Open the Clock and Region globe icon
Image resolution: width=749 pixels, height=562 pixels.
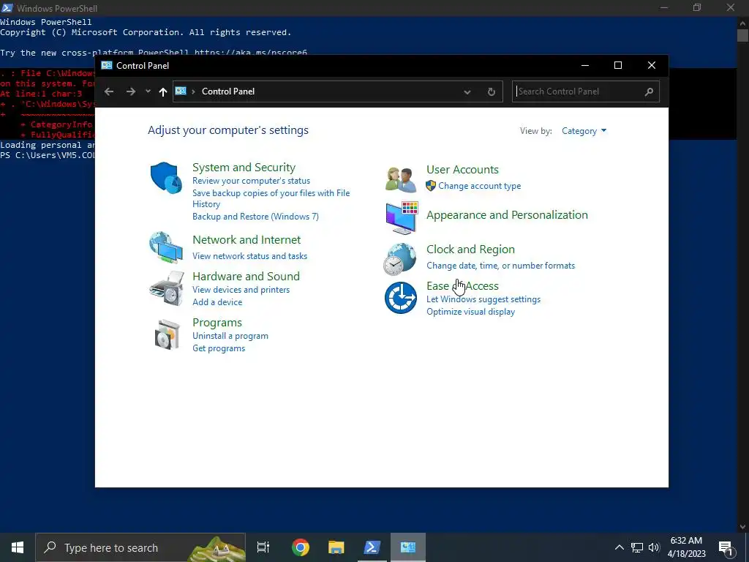(400, 259)
